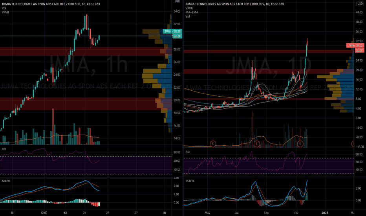
Task: Select the Vol indicator legend on 1D chart
Action: click(x=188, y=16)
